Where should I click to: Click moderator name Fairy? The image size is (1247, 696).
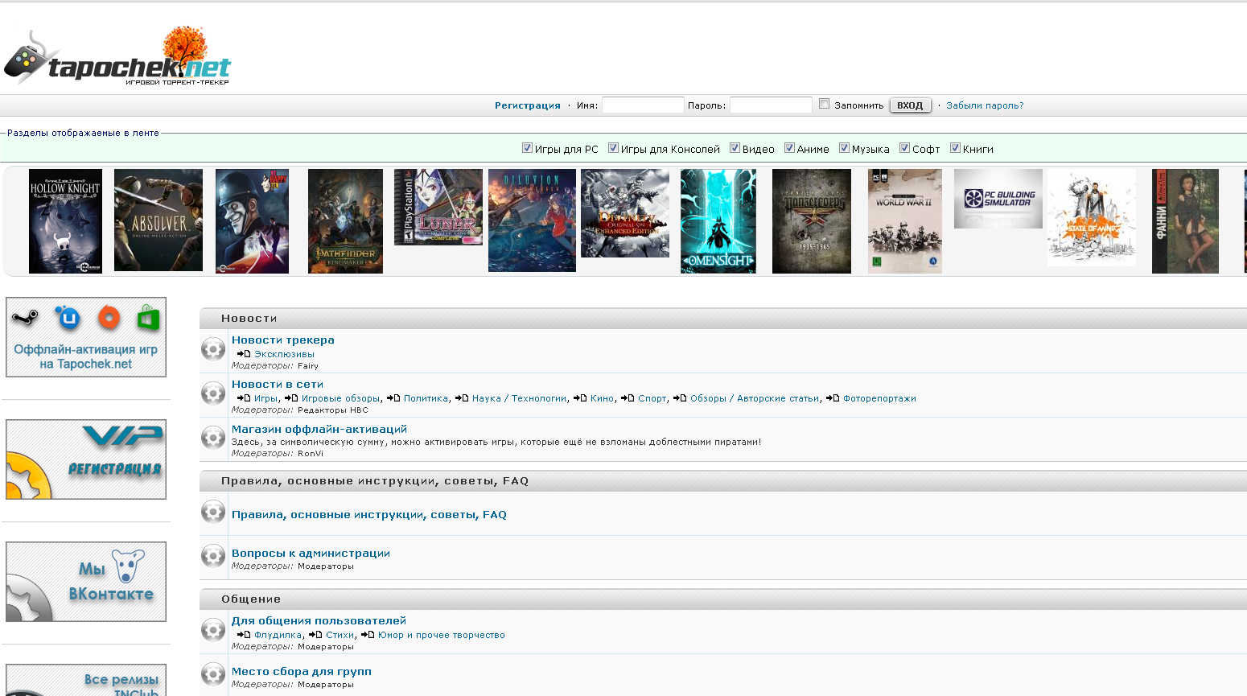[308, 366]
